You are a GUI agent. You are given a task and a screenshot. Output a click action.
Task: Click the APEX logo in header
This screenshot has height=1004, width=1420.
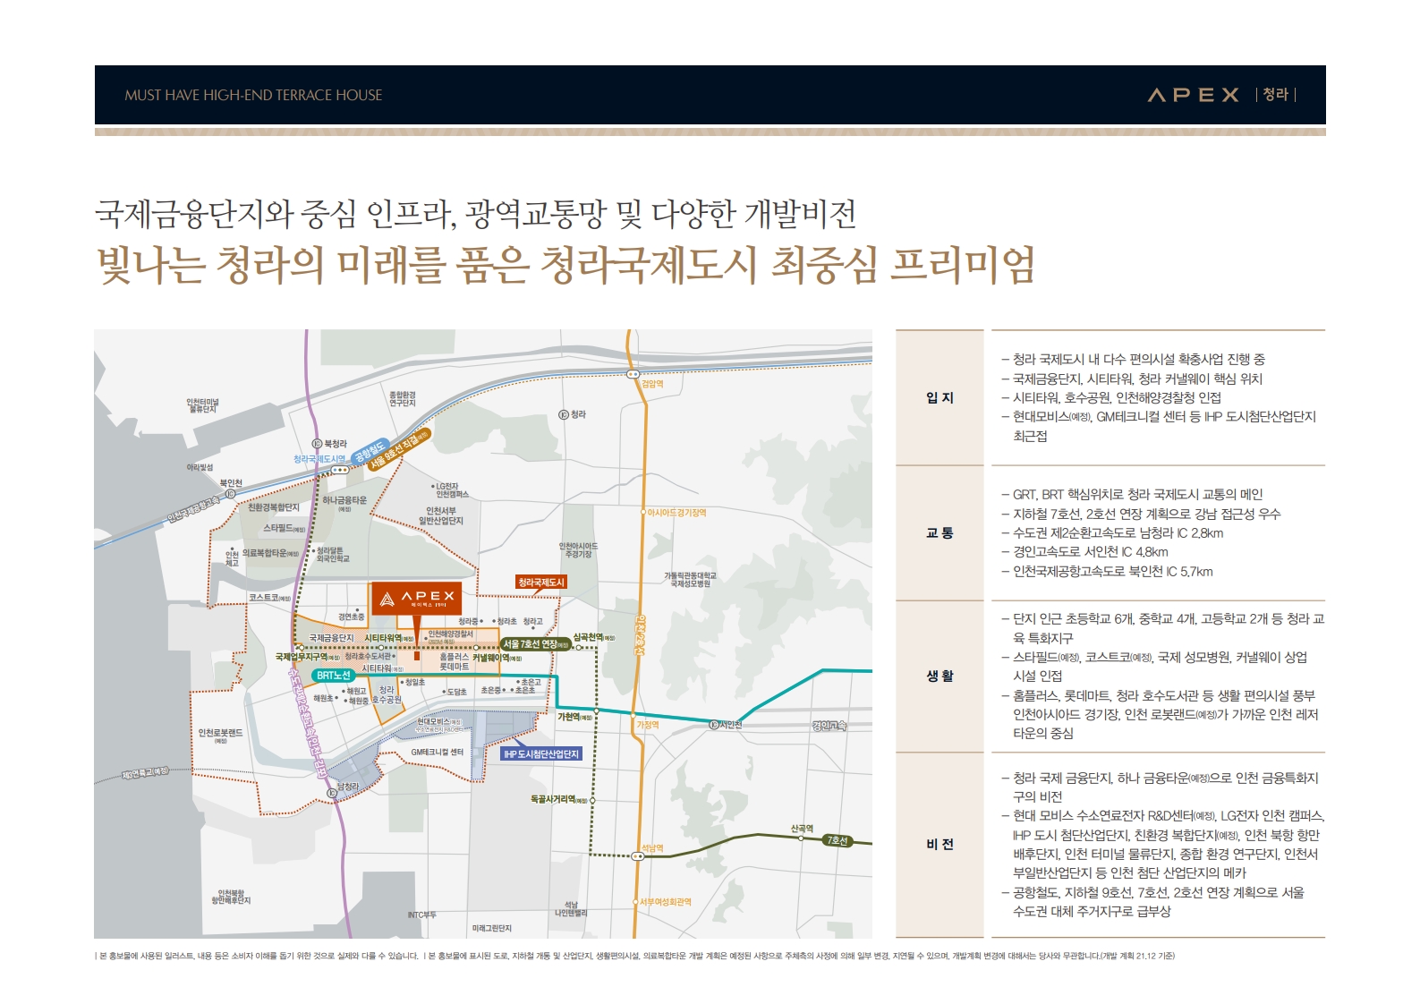[1194, 95]
